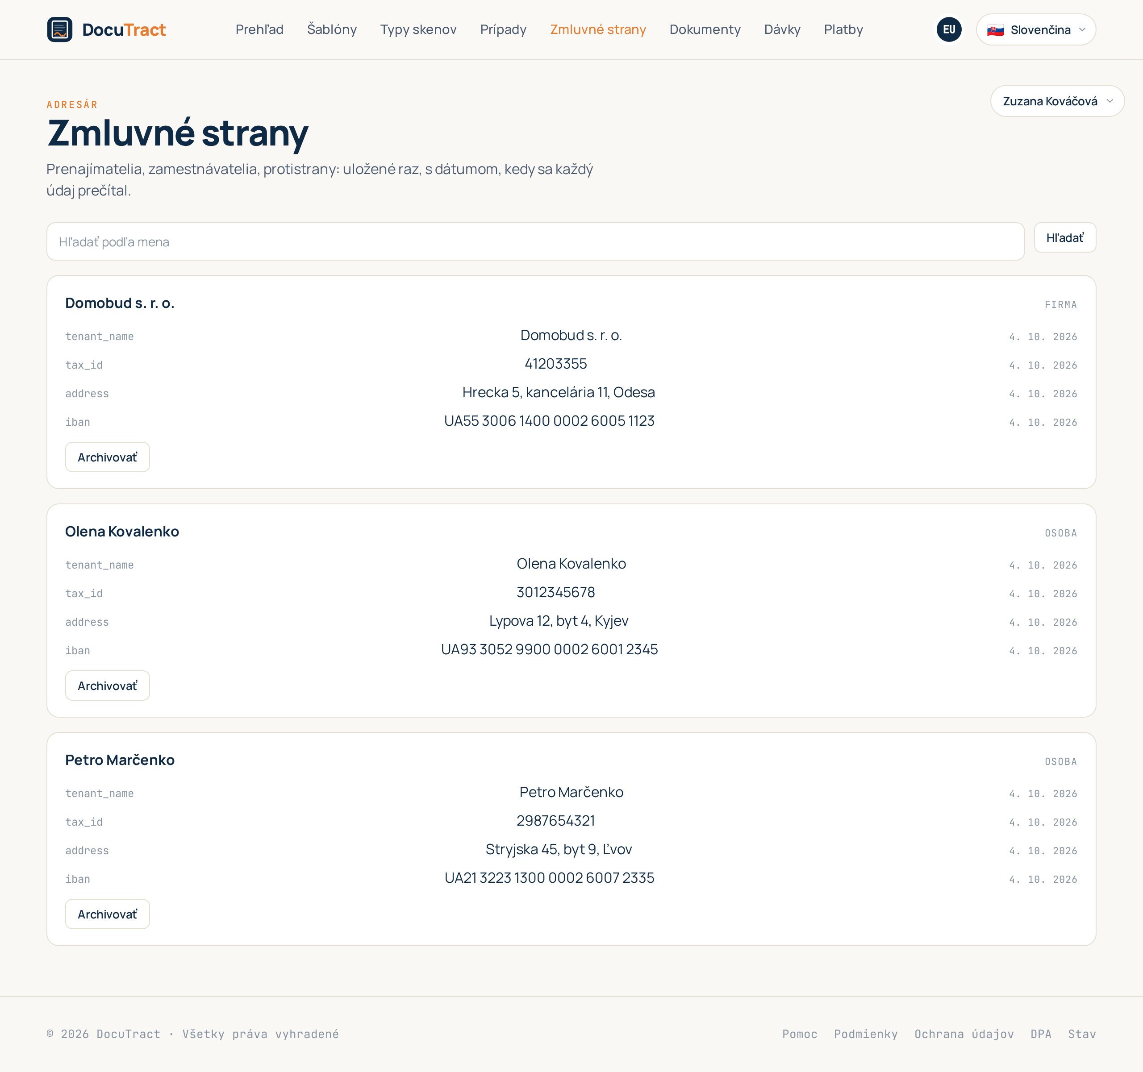Click tax id value 3012345678
Viewport: 1143px width, 1072px height.
pos(555,592)
